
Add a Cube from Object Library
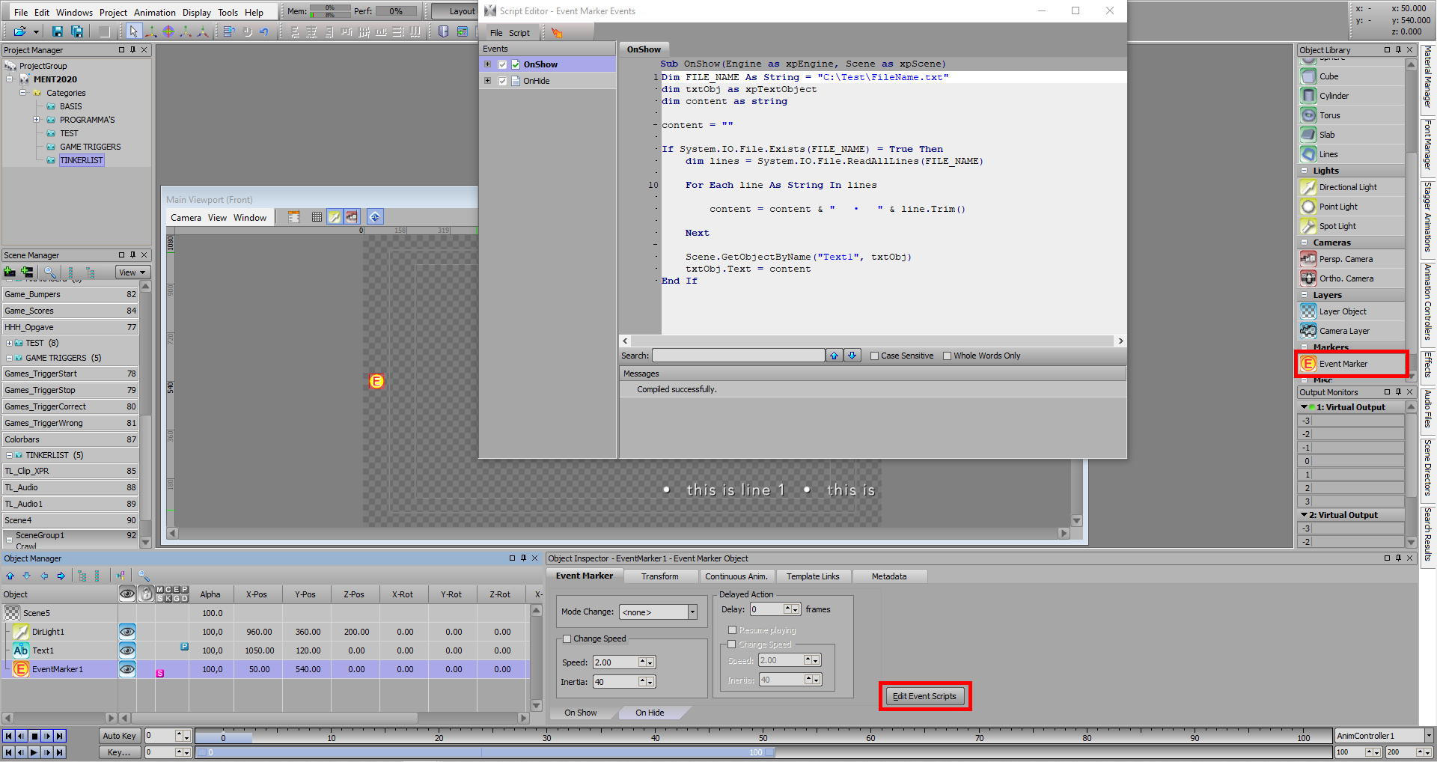[1352, 76]
